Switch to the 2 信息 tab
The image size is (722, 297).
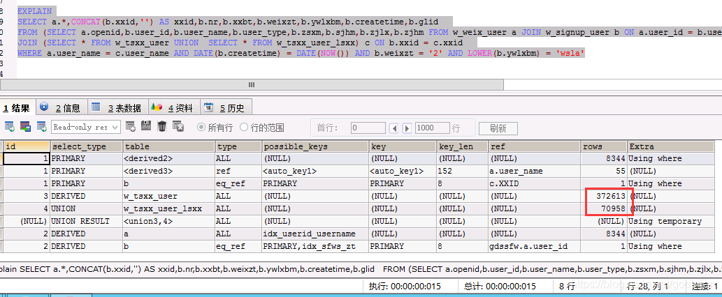coord(61,108)
